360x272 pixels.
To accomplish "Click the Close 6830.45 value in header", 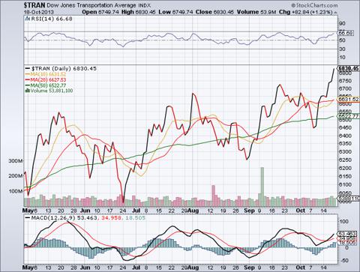I will (x=215, y=12).
